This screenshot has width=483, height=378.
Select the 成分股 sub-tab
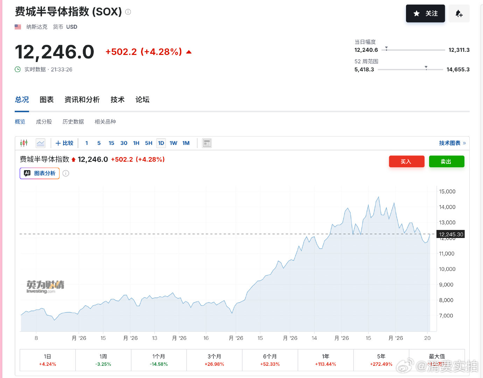click(x=44, y=121)
